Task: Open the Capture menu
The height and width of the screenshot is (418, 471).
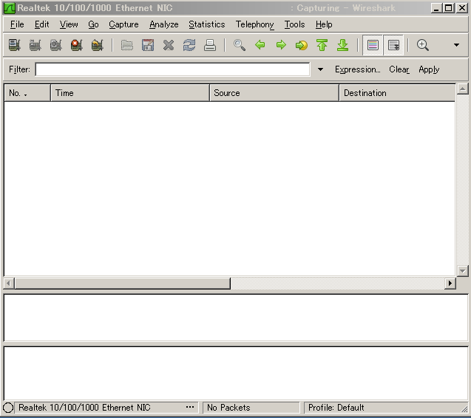Action: pyautogui.click(x=123, y=24)
